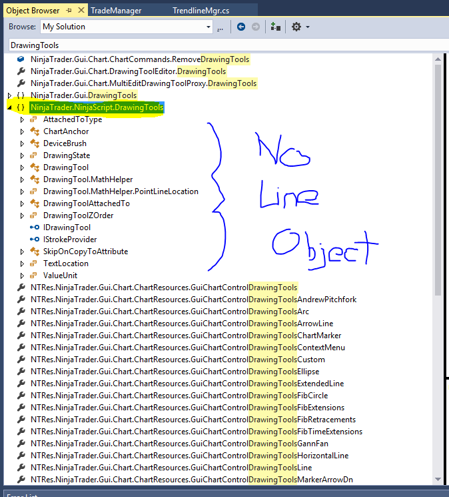Select GuiChartControlDrawingToolsMarkerArrowDn resource
The height and width of the screenshot is (497, 449).
[192, 480]
